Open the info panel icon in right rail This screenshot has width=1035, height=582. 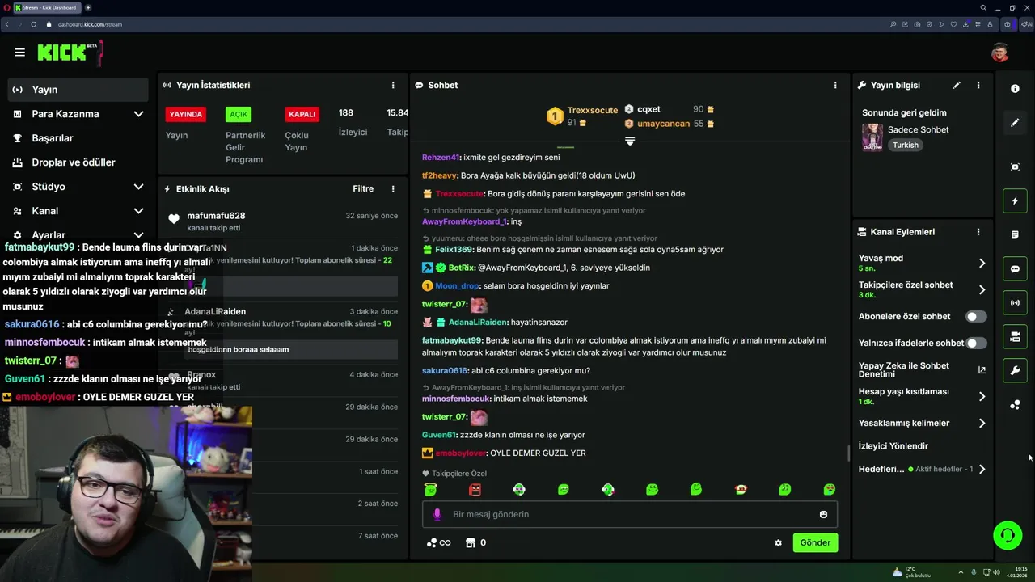[1015, 89]
